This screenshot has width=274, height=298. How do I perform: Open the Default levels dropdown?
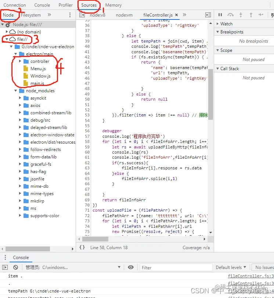tap(231, 268)
